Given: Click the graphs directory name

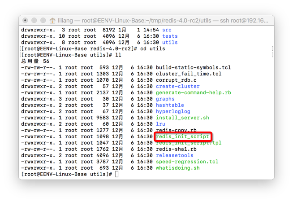Looking at the screenshot, I should pyautogui.click(x=165, y=99).
